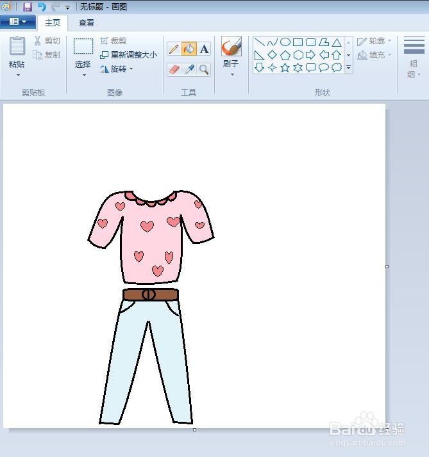Click the Copy (复制) button
The width and height of the screenshot is (429, 457).
46,55
